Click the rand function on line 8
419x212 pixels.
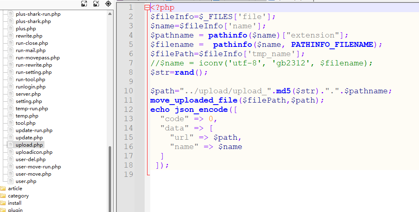point(184,72)
